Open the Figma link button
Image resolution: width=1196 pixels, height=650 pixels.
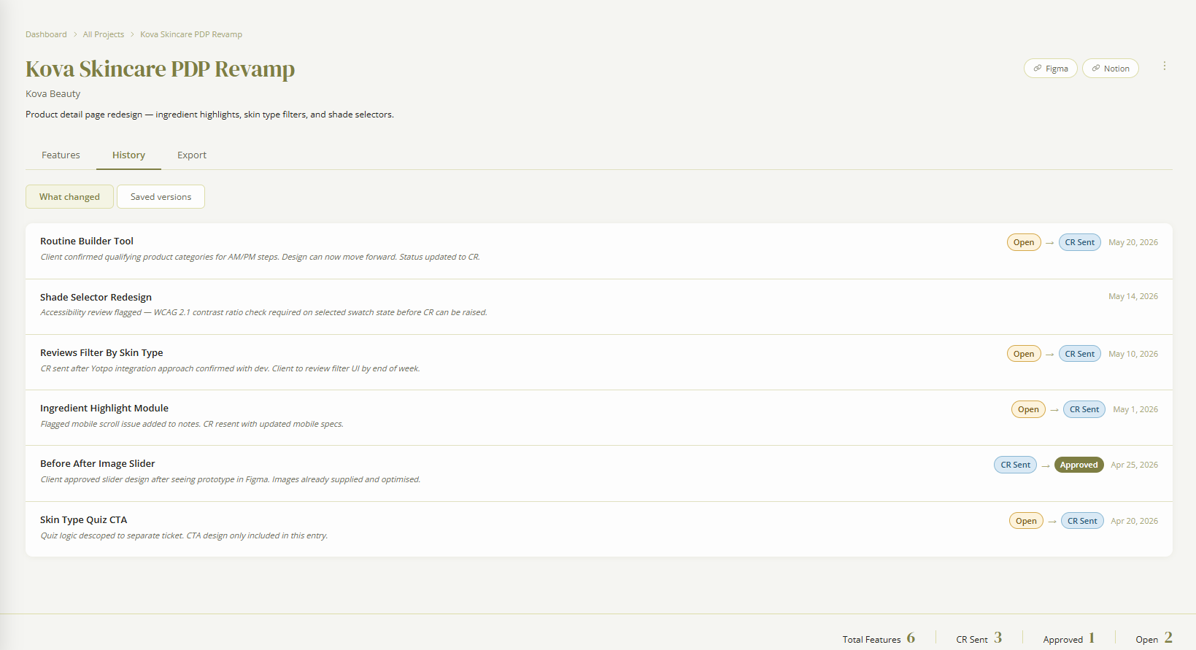coord(1051,69)
